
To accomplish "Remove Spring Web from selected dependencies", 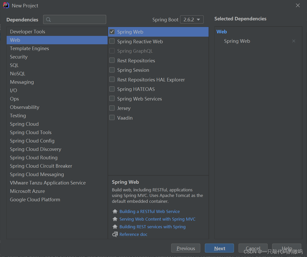I will tap(294, 41).
